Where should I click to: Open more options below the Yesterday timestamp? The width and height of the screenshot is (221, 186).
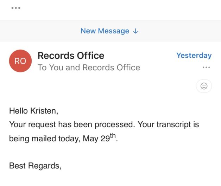(206, 67)
